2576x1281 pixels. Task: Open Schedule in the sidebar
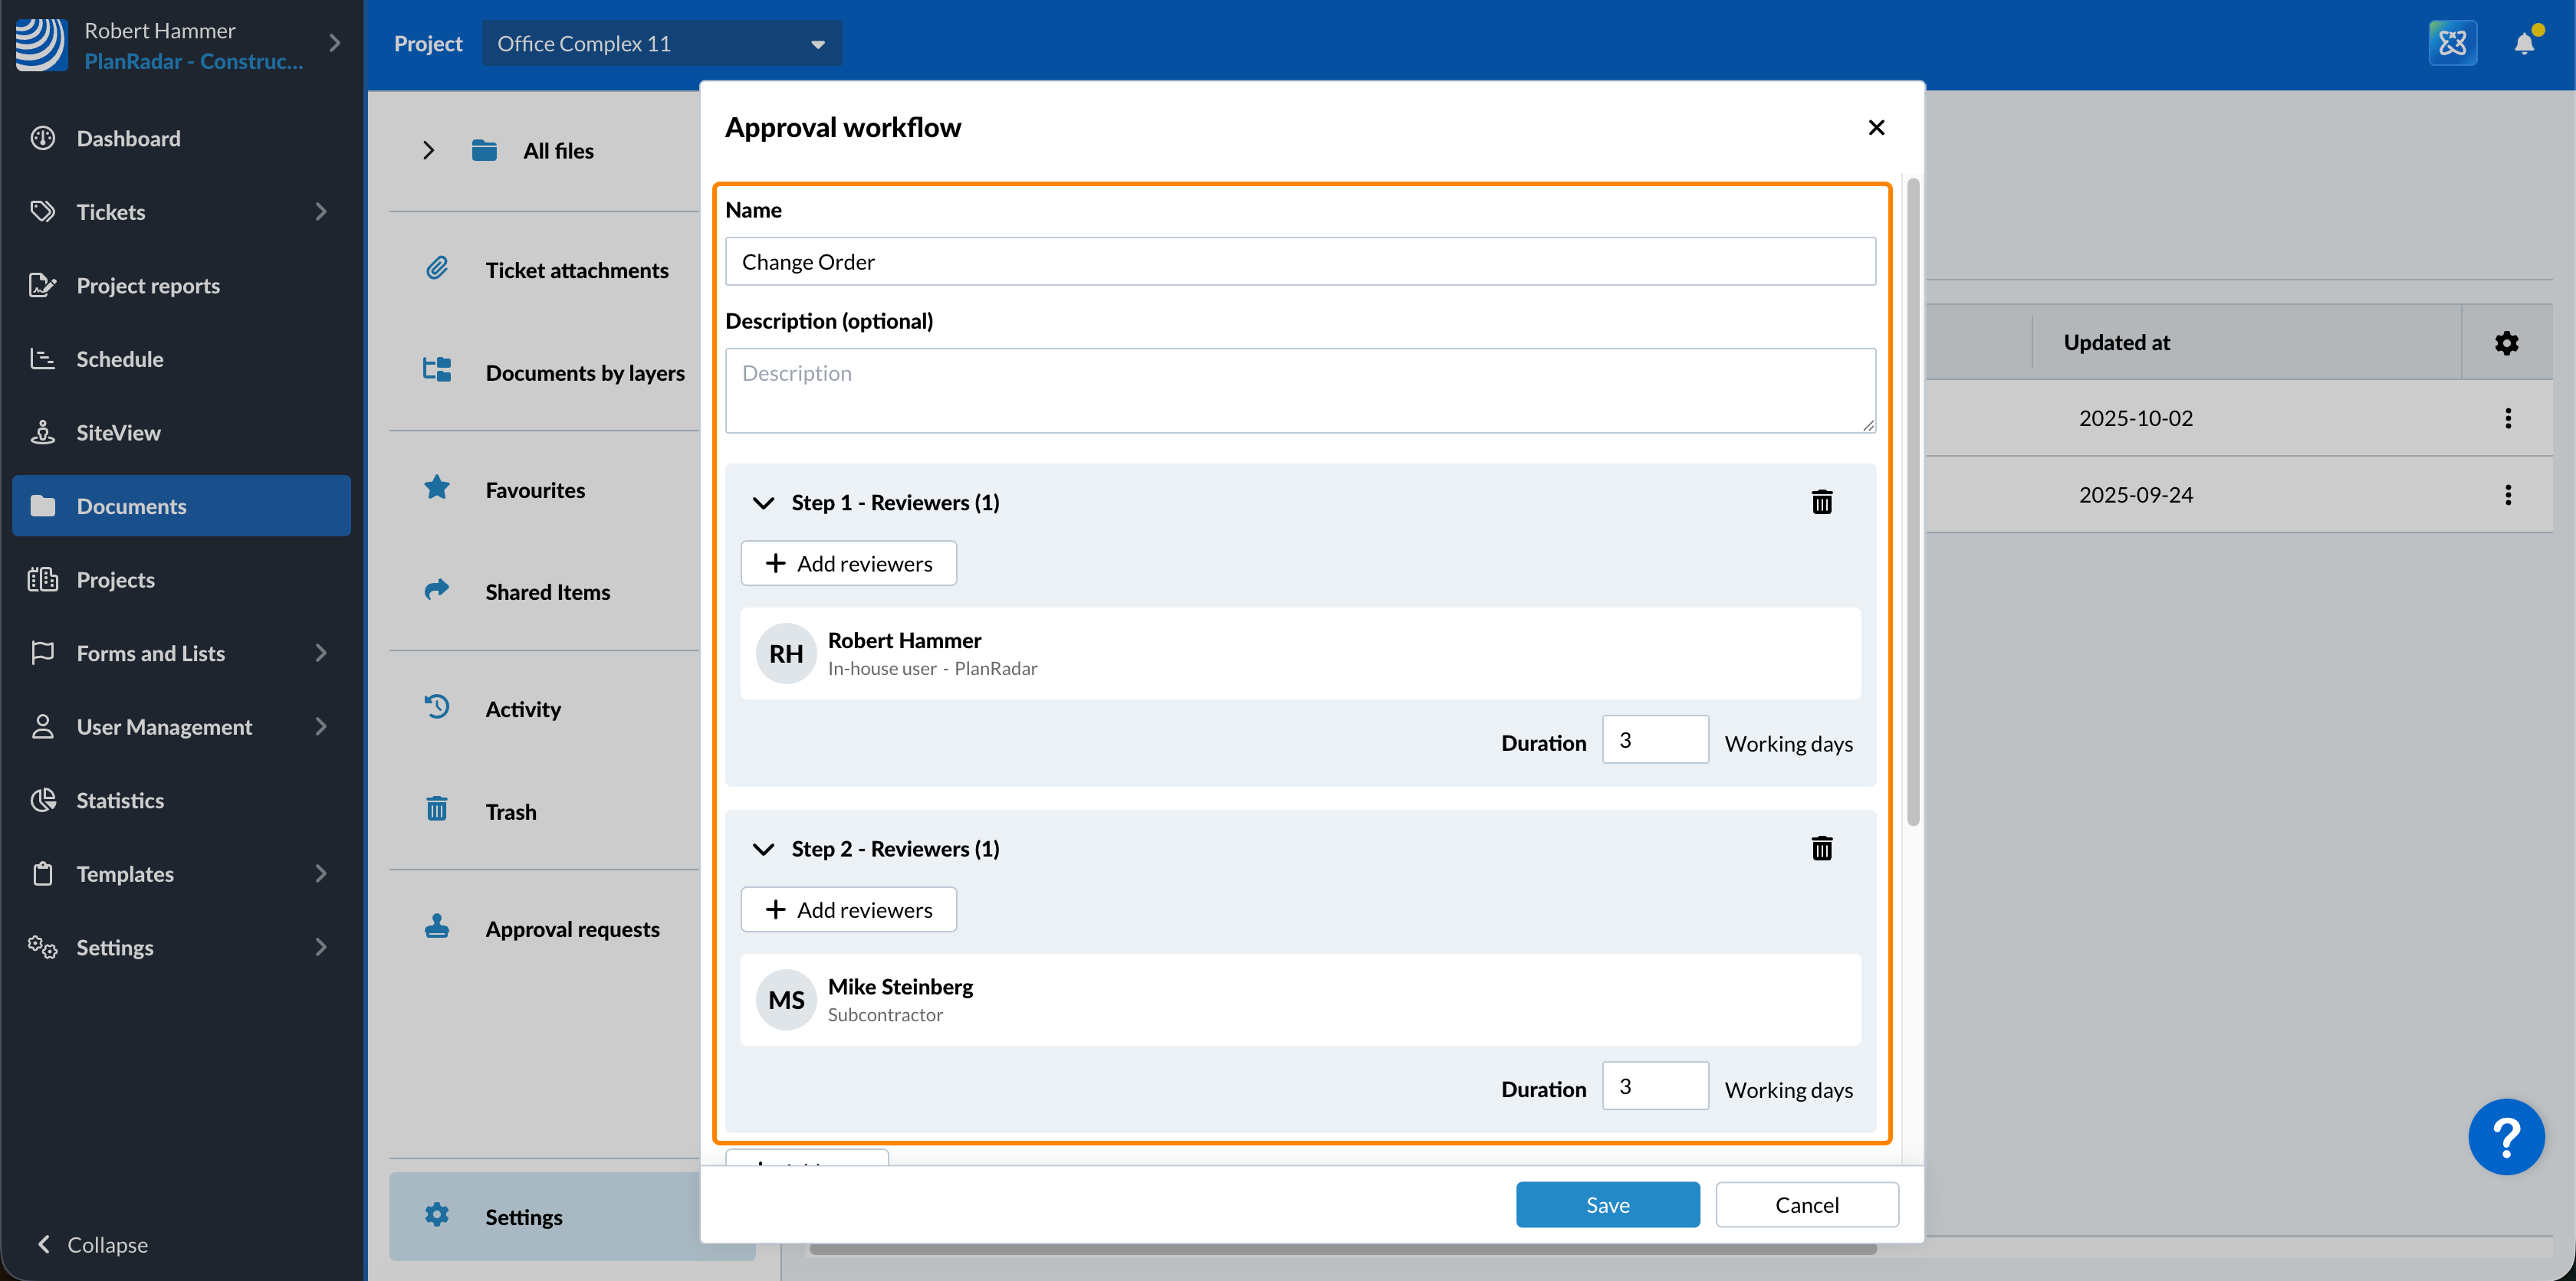pyautogui.click(x=119, y=359)
